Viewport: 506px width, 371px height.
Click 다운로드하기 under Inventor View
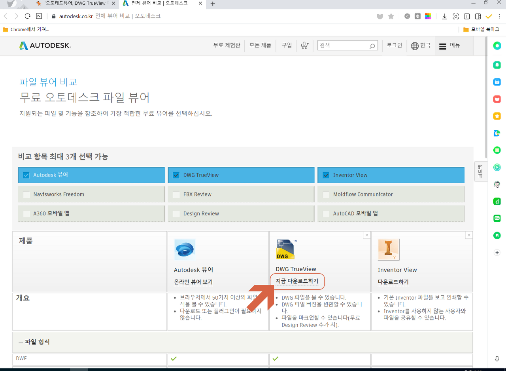coord(393,282)
